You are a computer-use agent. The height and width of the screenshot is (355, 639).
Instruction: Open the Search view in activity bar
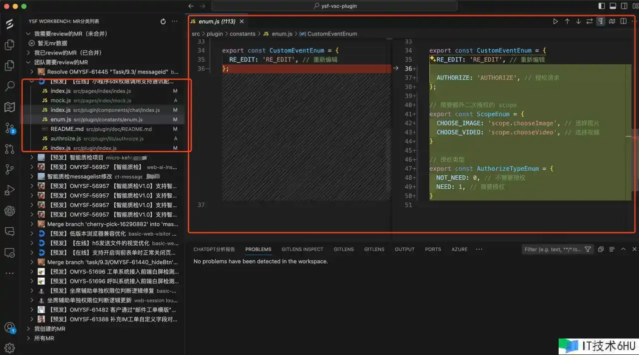pos(9,86)
